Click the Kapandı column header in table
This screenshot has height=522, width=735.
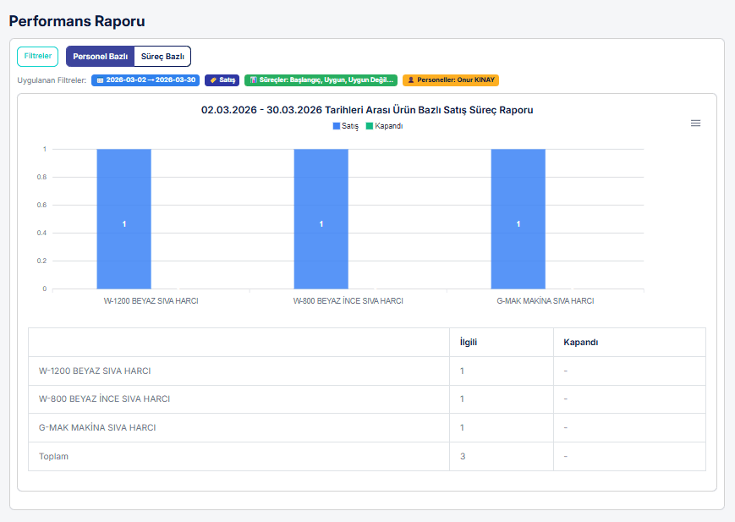(x=581, y=343)
